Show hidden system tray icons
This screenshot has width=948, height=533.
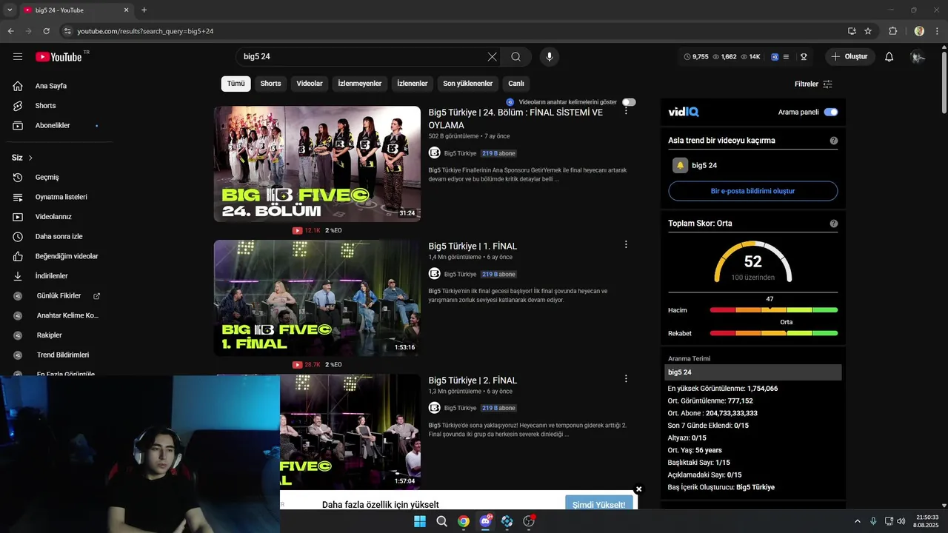click(858, 521)
